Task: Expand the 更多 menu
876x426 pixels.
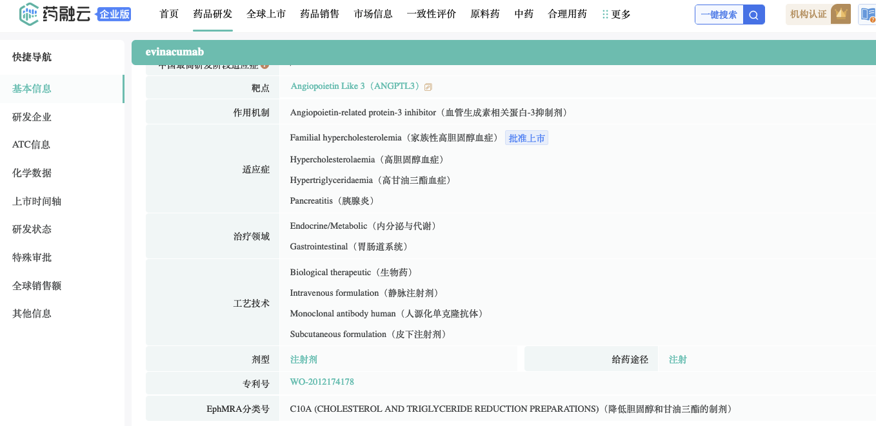Action: click(616, 14)
